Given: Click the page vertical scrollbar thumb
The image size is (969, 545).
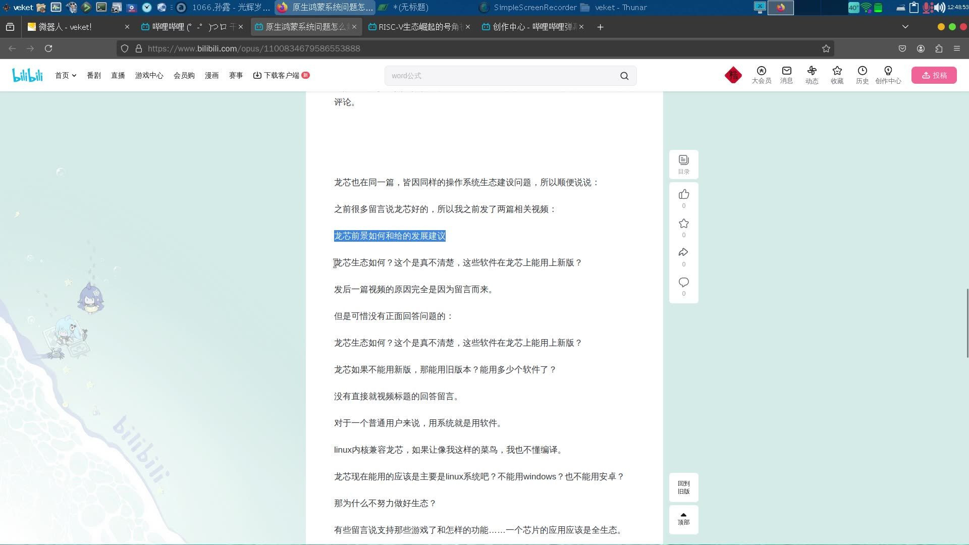Looking at the screenshot, I should point(967,323).
